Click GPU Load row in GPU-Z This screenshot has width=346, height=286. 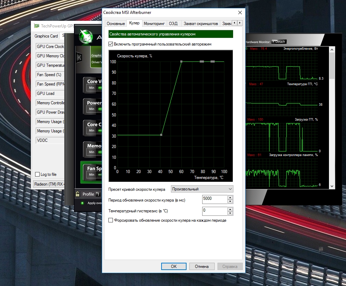tap(50, 93)
